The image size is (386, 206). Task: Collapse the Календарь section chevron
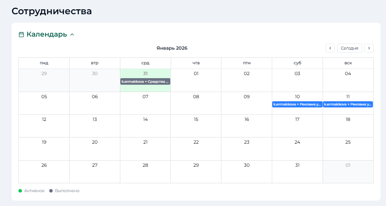pos(72,35)
